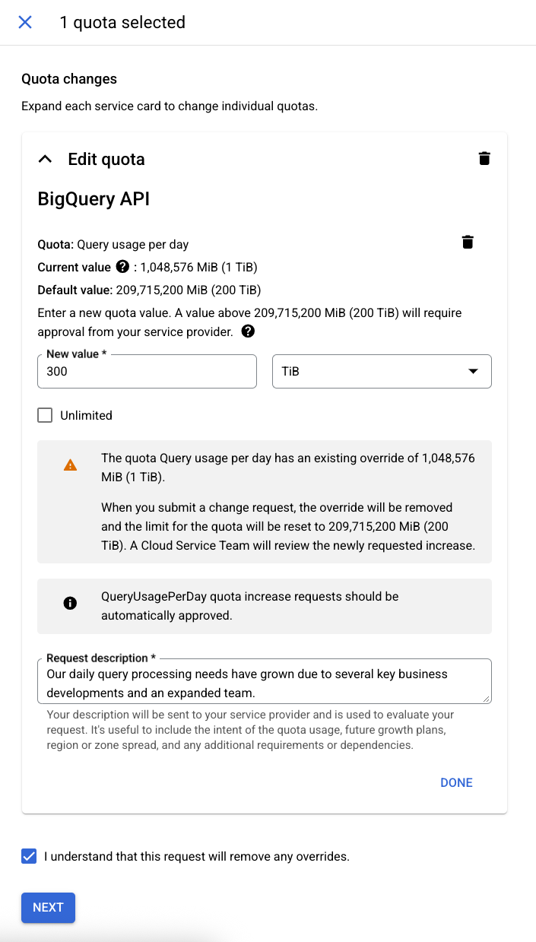This screenshot has height=942, width=536.
Task: Open help icon next to Current value
Action: pyautogui.click(x=122, y=267)
